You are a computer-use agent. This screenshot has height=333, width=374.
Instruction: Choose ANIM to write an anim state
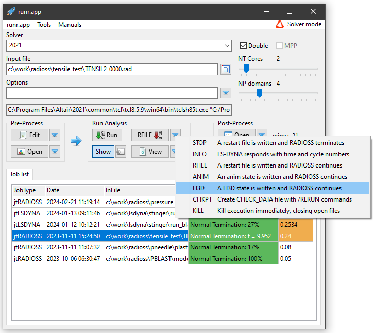[x=273, y=177]
